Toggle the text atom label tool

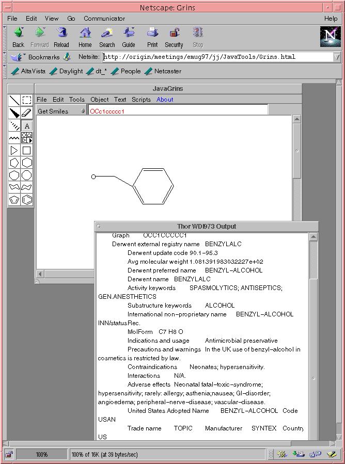coord(27,125)
